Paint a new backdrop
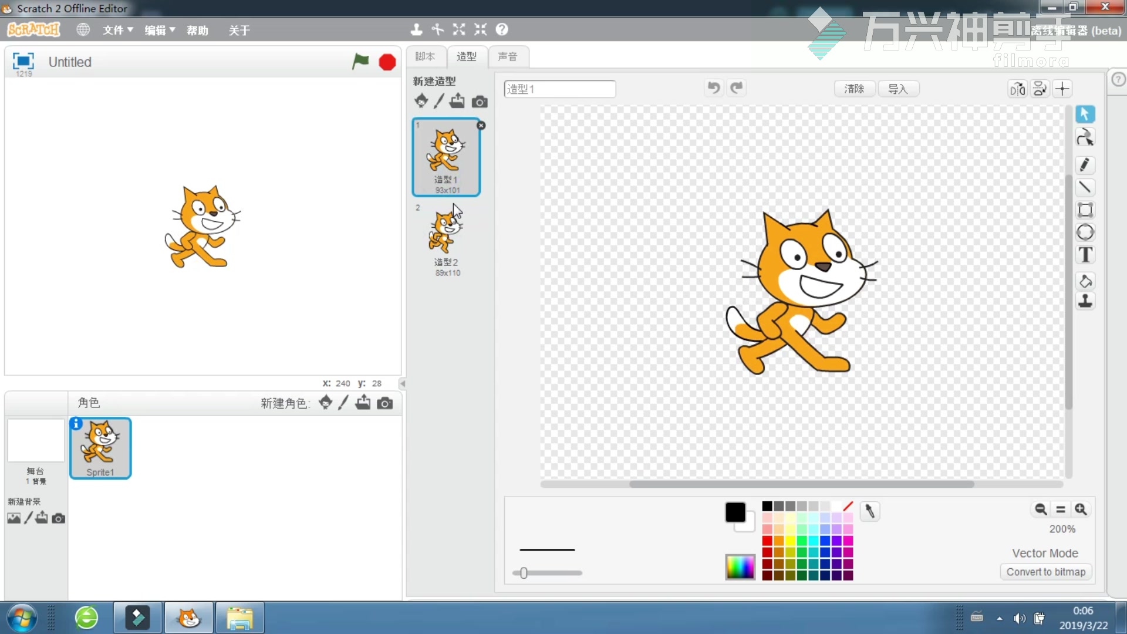This screenshot has height=634, width=1127. click(28, 518)
